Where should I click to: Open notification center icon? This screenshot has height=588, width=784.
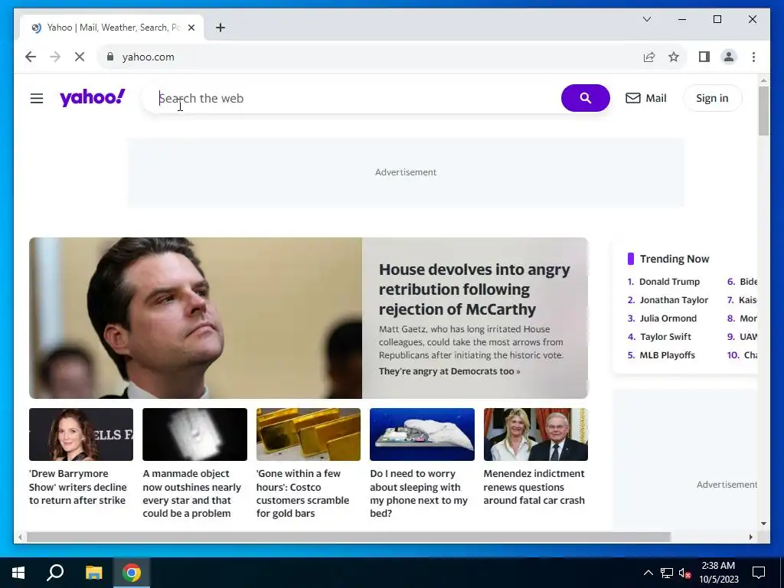pos(759,573)
